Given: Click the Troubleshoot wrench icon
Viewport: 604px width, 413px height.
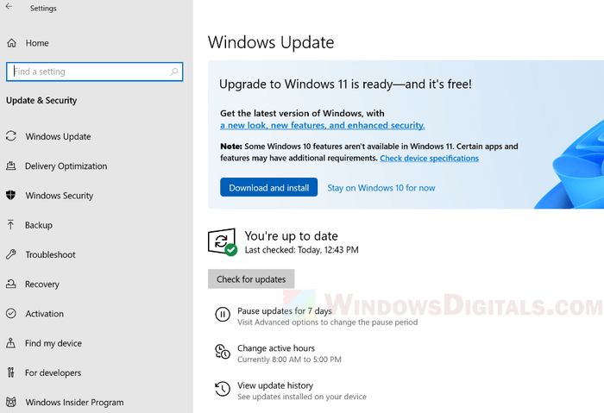Looking at the screenshot, I should pyautogui.click(x=11, y=254).
